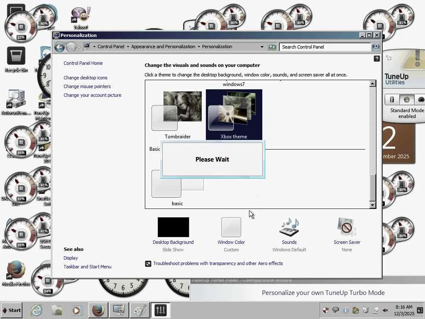Open the folder icon on taskbar
Screen dimensions: 425x319
tap(57, 310)
